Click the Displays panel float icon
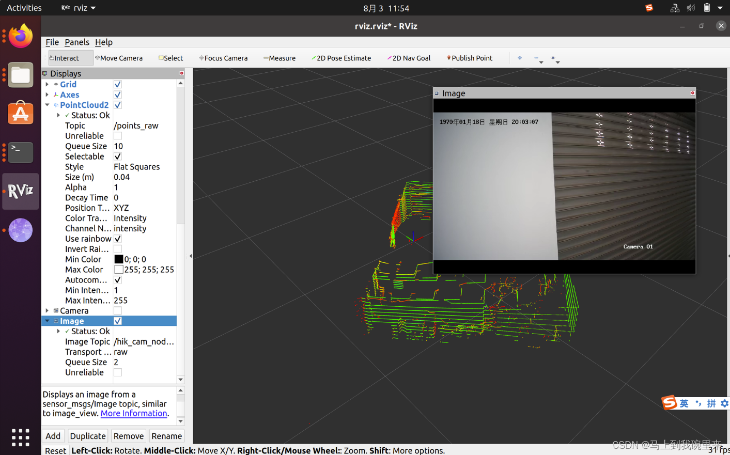Screen dimensions: 730x455 pos(45,73)
